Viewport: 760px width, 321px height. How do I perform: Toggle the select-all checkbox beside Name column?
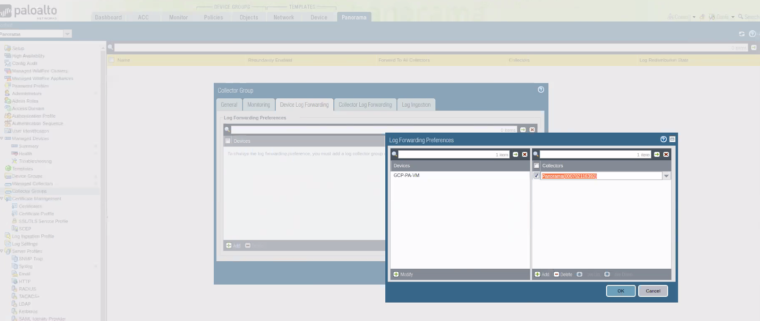111,60
